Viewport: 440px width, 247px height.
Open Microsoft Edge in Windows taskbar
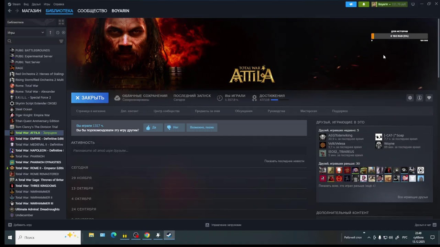coord(113,235)
